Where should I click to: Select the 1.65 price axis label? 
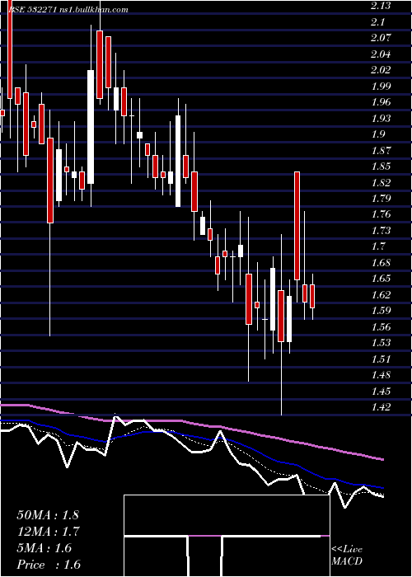[381, 279]
